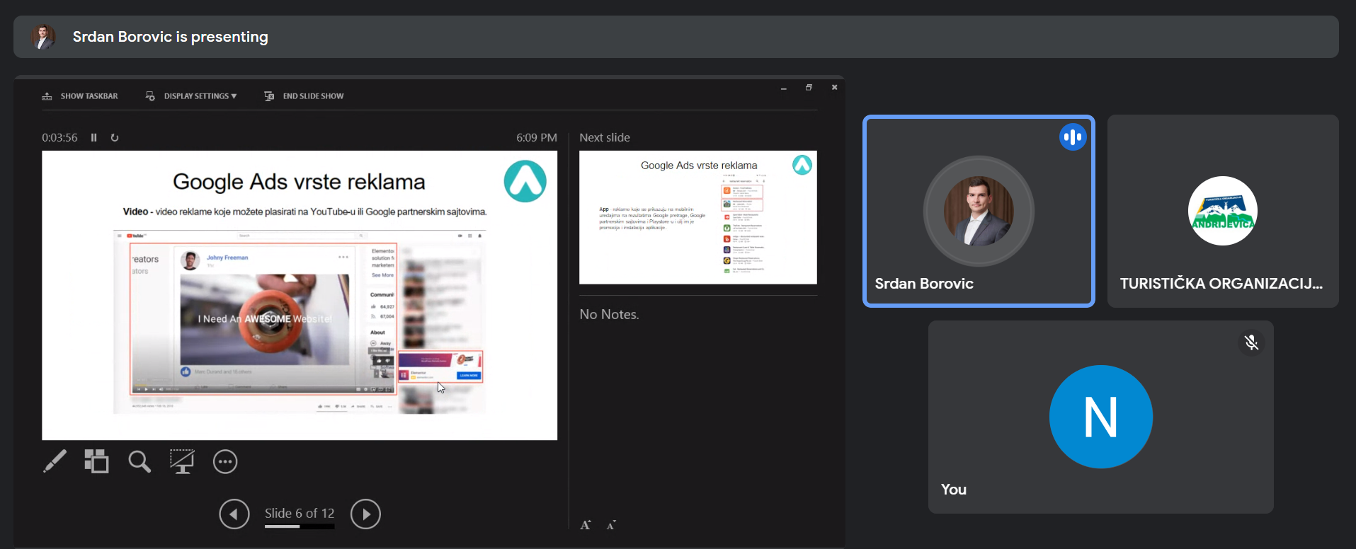
Task: Go to the previous slide
Action: coord(234,514)
